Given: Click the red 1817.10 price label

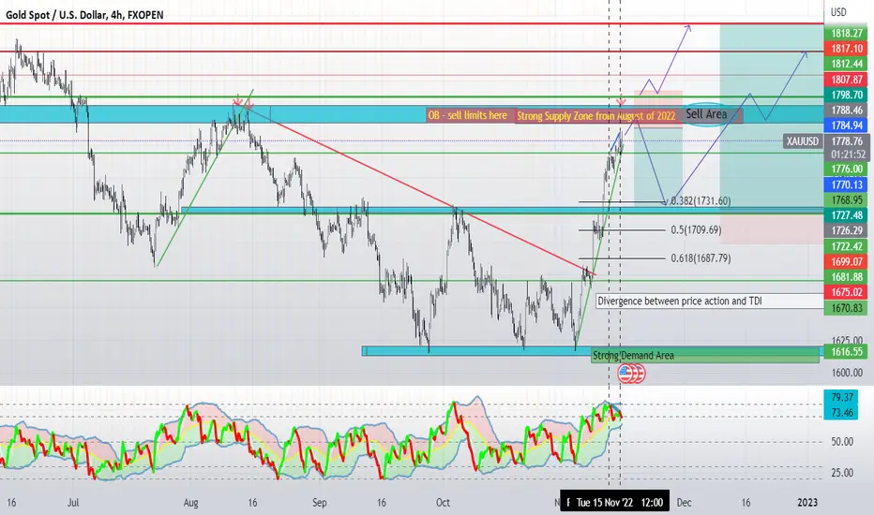Looking at the screenshot, I should (847, 49).
